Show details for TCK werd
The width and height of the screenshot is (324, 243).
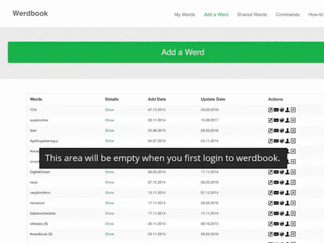tap(109, 110)
